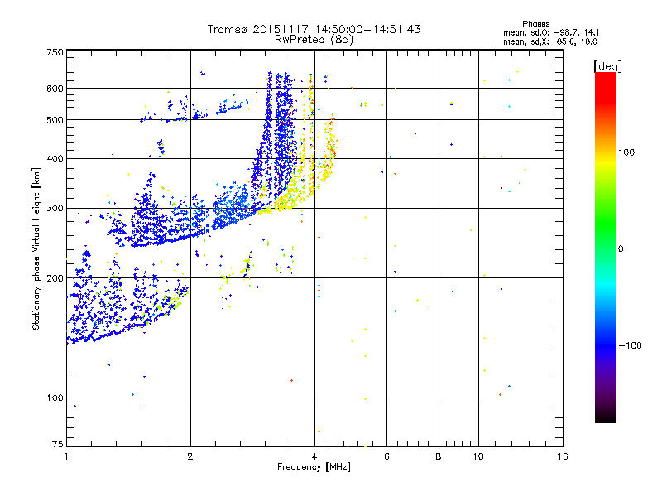
Task: Click the '75' height axis label
Action: [58, 444]
